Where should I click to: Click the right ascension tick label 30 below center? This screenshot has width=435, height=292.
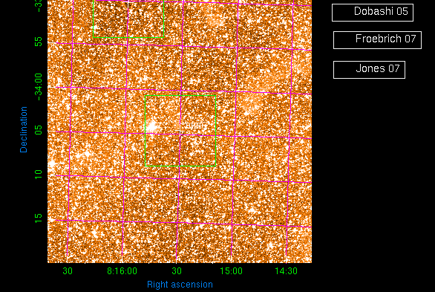pos(177,271)
